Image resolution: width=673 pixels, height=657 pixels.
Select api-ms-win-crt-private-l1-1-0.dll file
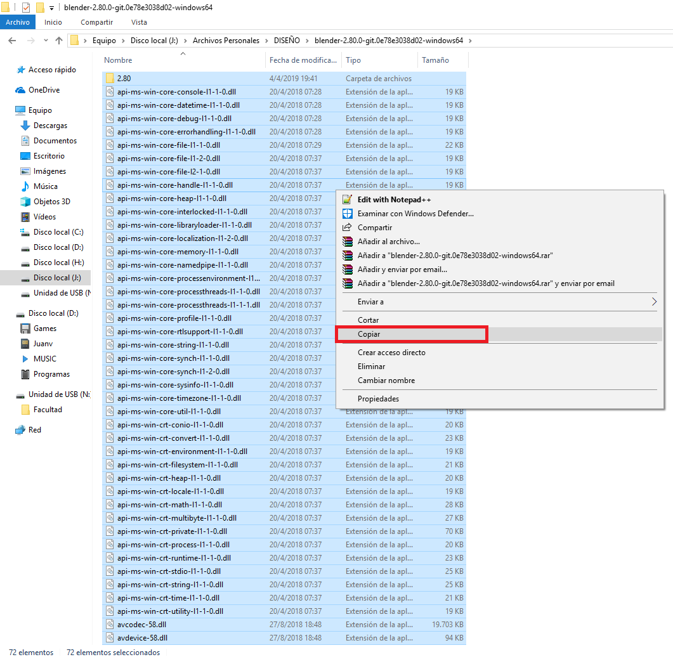tap(284, 531)
